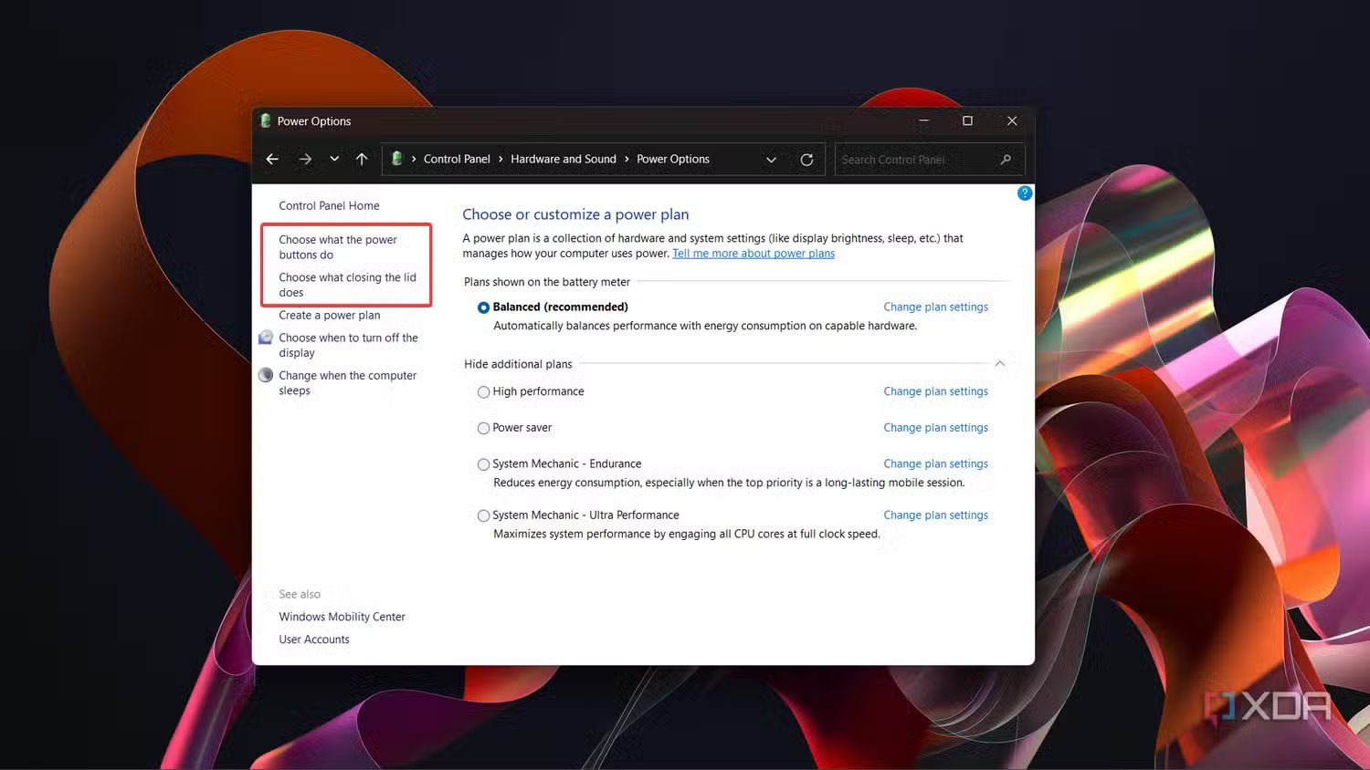Open the recent pages dropdown chevron
Image resolution: width=1370 pixels, height=770 pixels.
[x=333, y=159]
